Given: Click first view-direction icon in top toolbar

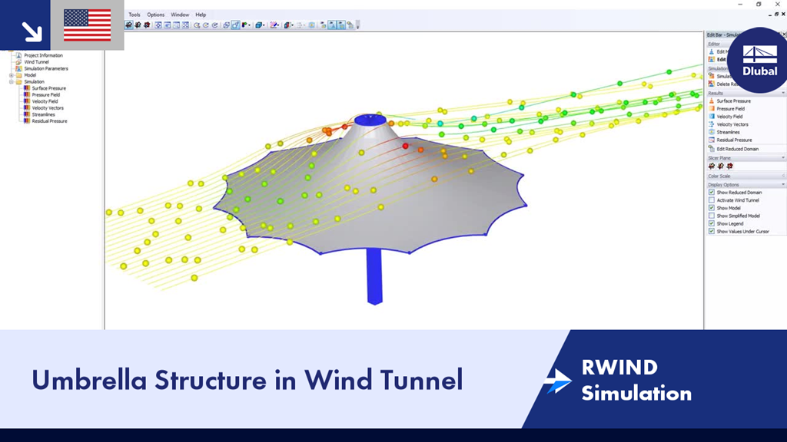Looking at the screenshot, I should tap(158, 25).
